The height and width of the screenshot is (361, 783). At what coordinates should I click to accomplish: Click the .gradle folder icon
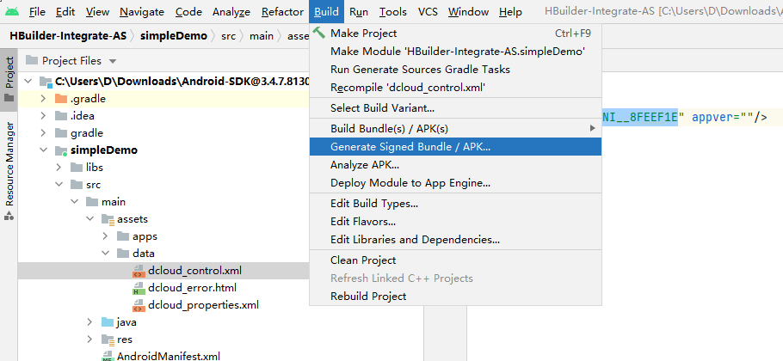(60, 99)
